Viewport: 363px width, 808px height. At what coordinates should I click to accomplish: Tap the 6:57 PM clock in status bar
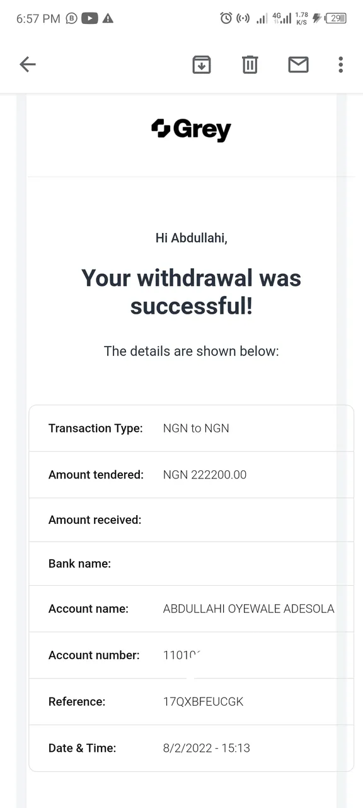[38, 18]
